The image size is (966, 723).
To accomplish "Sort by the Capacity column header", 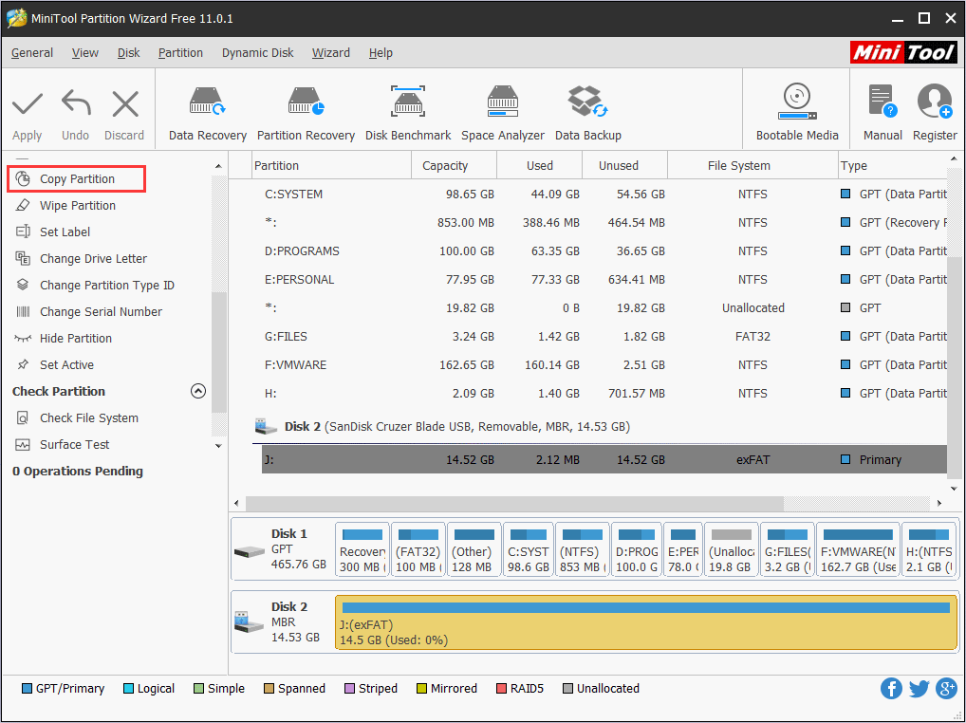I will (454, 166).
